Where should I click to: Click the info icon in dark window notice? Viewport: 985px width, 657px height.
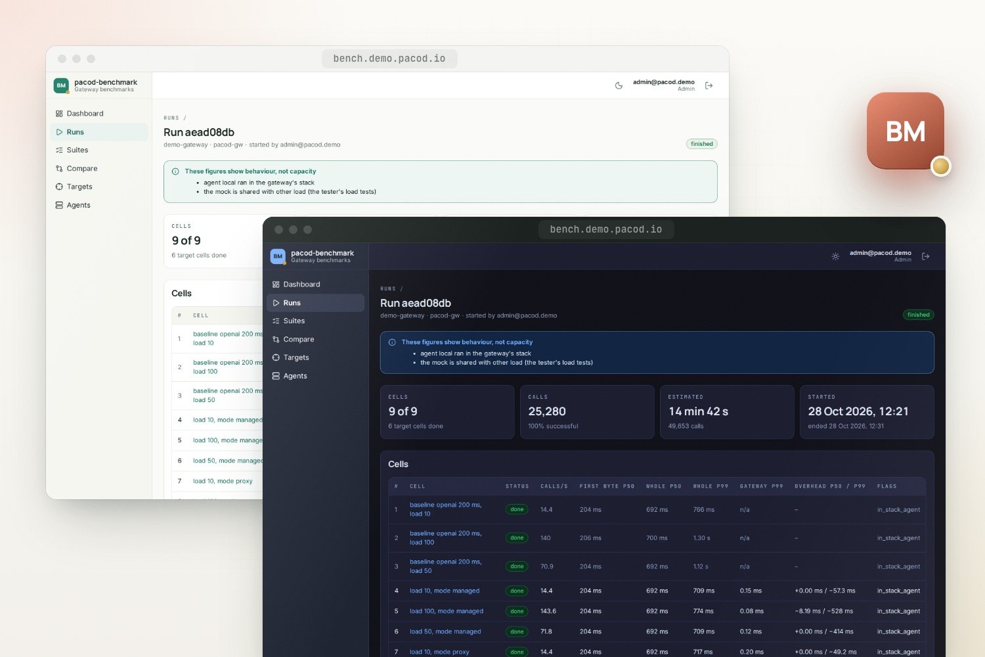coord(392,342)
